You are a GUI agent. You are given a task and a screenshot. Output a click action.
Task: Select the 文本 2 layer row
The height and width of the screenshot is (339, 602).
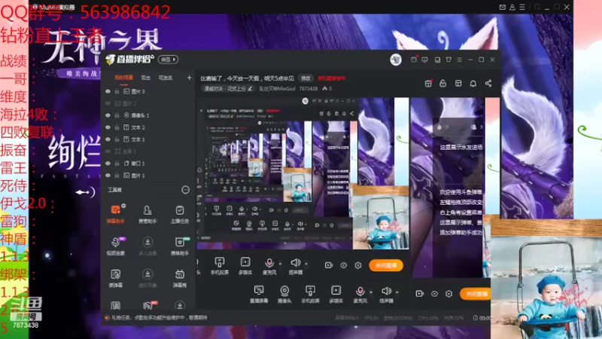[147, 127]
